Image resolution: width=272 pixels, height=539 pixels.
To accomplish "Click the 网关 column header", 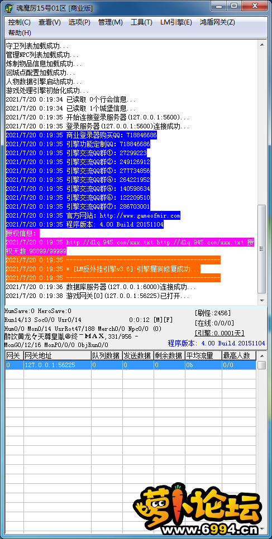I will [14, 355].
